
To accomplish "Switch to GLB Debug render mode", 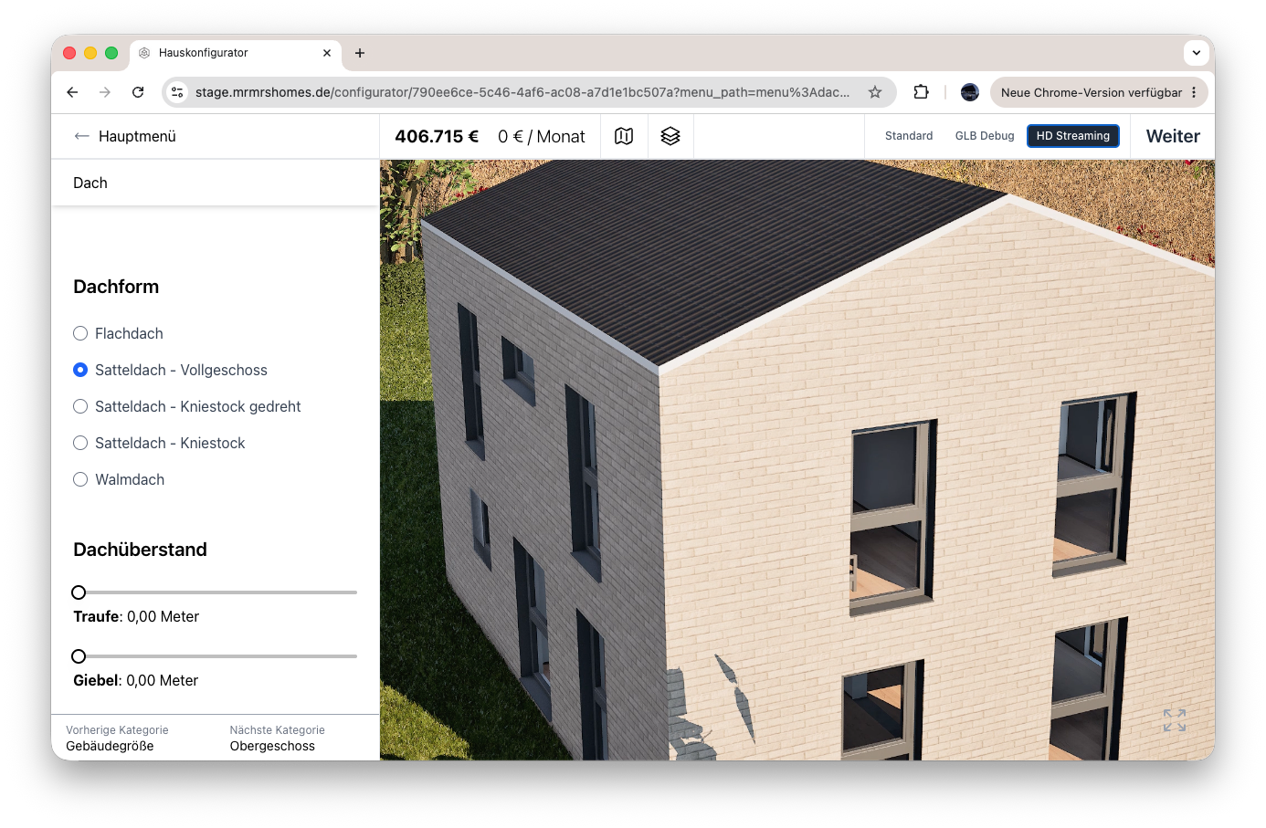I will (985, 136).
